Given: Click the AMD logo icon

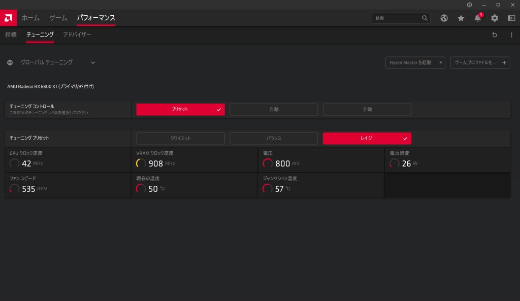Looking at the screenshot, I should tap(8, 18).
